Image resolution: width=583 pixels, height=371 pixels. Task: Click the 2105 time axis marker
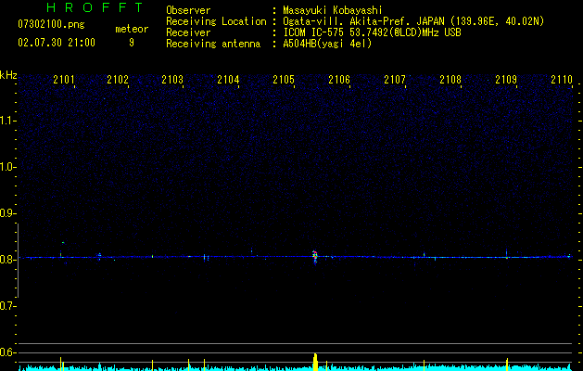click(x=284, y=80)
